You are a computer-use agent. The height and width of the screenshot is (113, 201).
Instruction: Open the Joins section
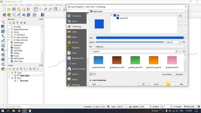[76, 63]
